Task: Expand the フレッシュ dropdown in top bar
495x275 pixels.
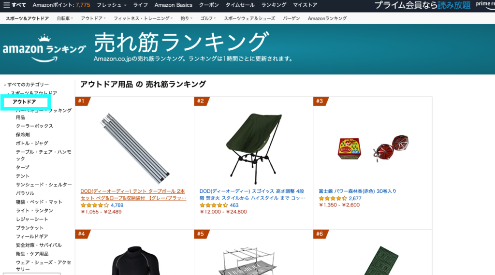Action: pos(112,5)
